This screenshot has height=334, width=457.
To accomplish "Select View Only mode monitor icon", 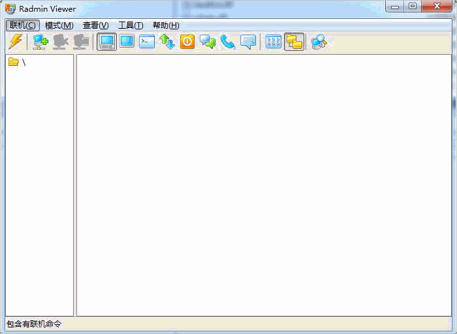I will pos(127,42).
